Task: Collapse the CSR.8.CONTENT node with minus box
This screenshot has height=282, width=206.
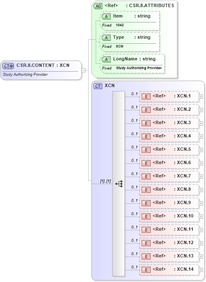Action: tap(83, 70)
